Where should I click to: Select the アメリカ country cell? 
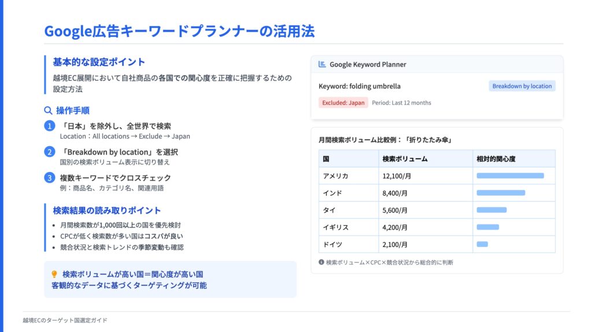coord(349,176)
